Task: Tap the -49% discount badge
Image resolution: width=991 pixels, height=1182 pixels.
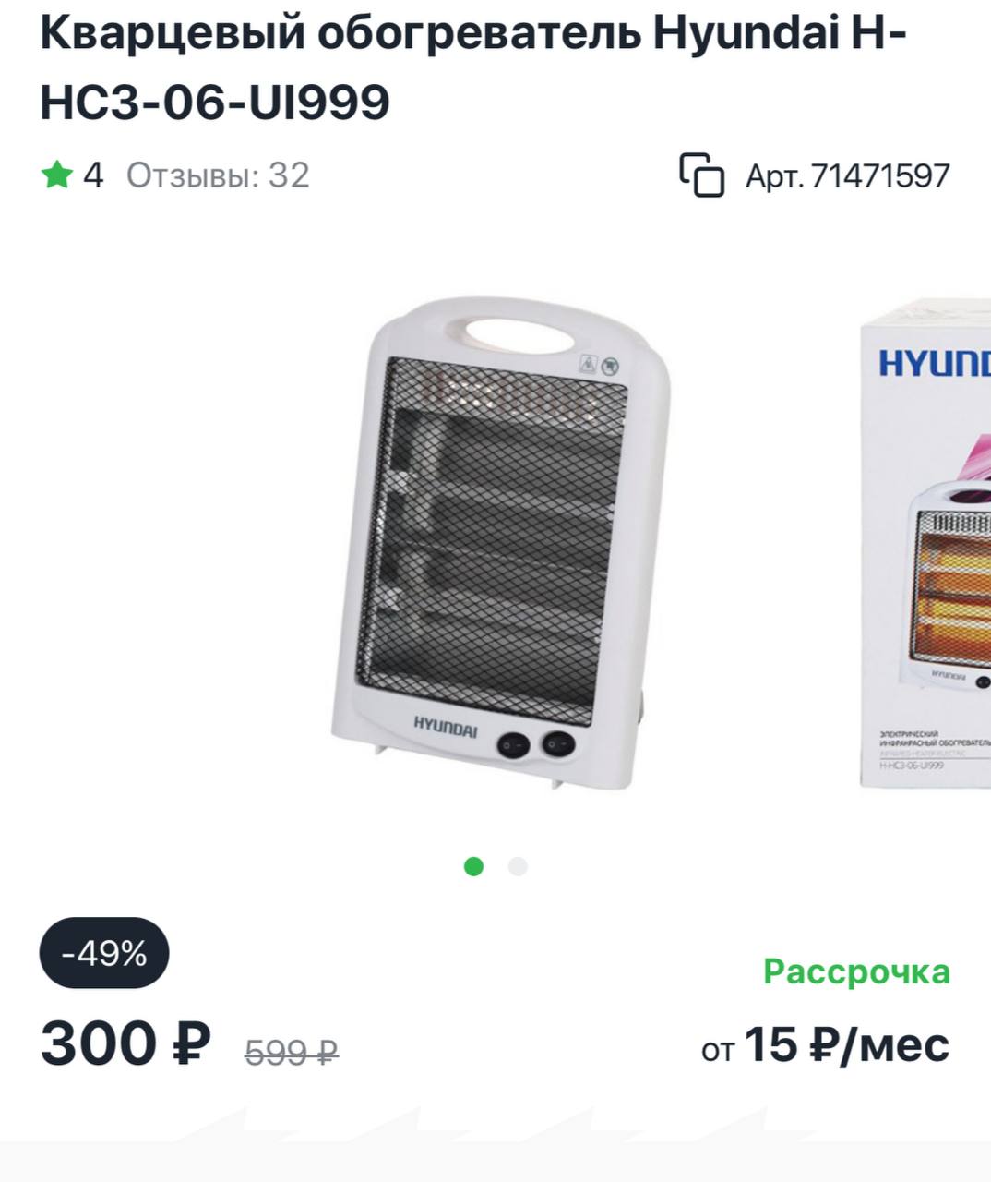Action: coord(104,952)
